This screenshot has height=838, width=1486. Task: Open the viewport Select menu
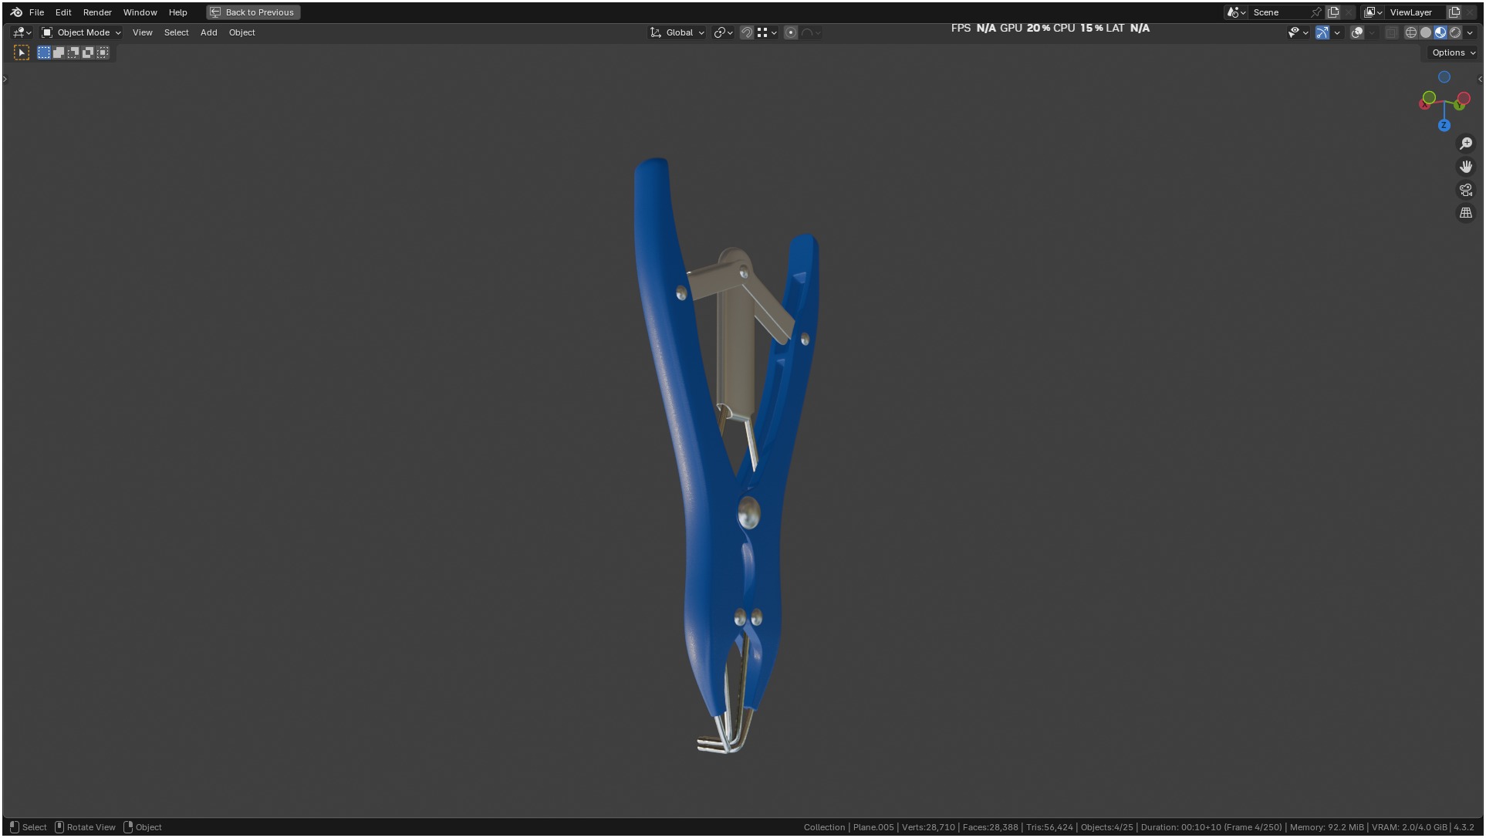(176, 32)
